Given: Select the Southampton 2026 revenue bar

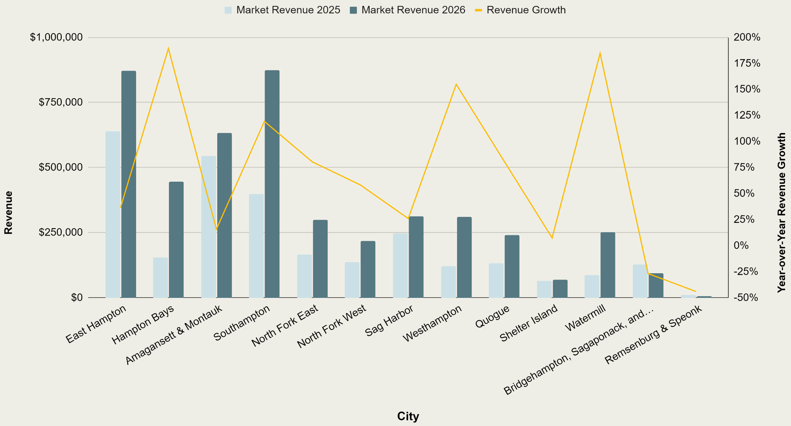Looking at the screenshot, I should (x=272, y=183).
